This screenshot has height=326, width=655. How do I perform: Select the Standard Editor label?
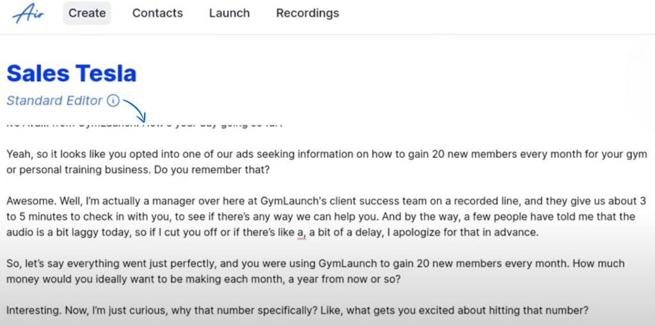[54, 100]
